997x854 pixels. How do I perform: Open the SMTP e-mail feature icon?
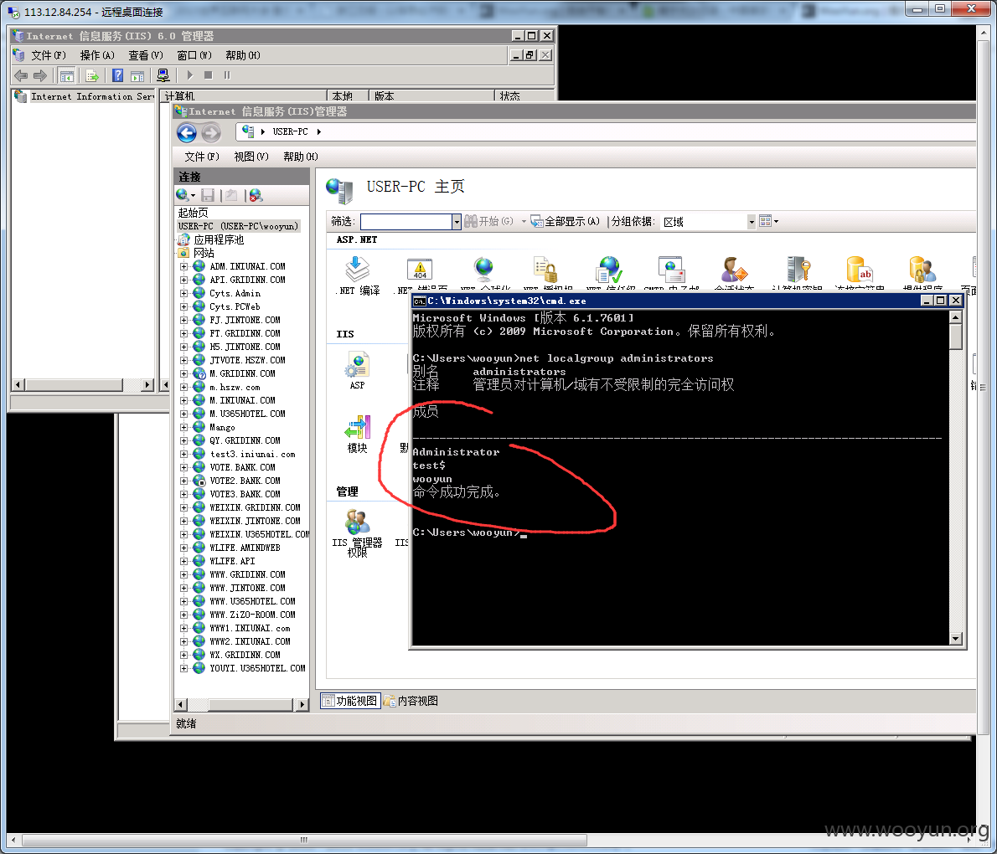coord(671,270)
